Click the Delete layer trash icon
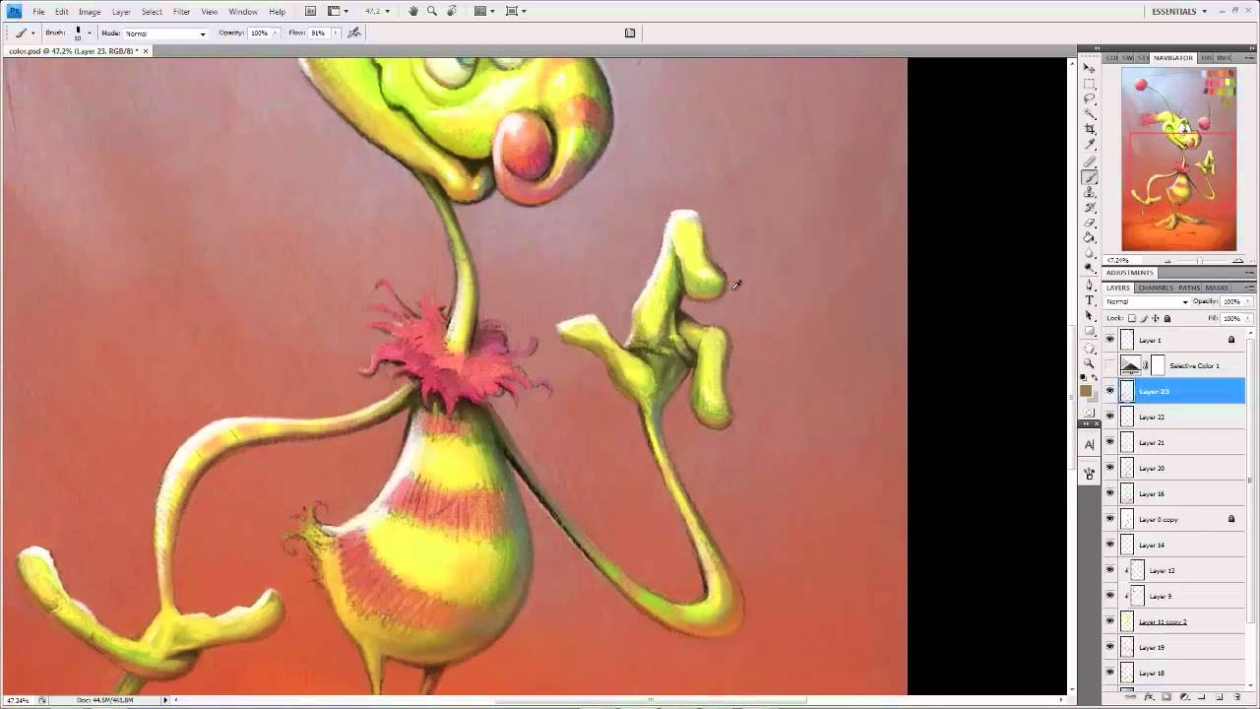The height and width of the screenshot is (709, 1260). pyautogui.click(x=1237, y=697)
